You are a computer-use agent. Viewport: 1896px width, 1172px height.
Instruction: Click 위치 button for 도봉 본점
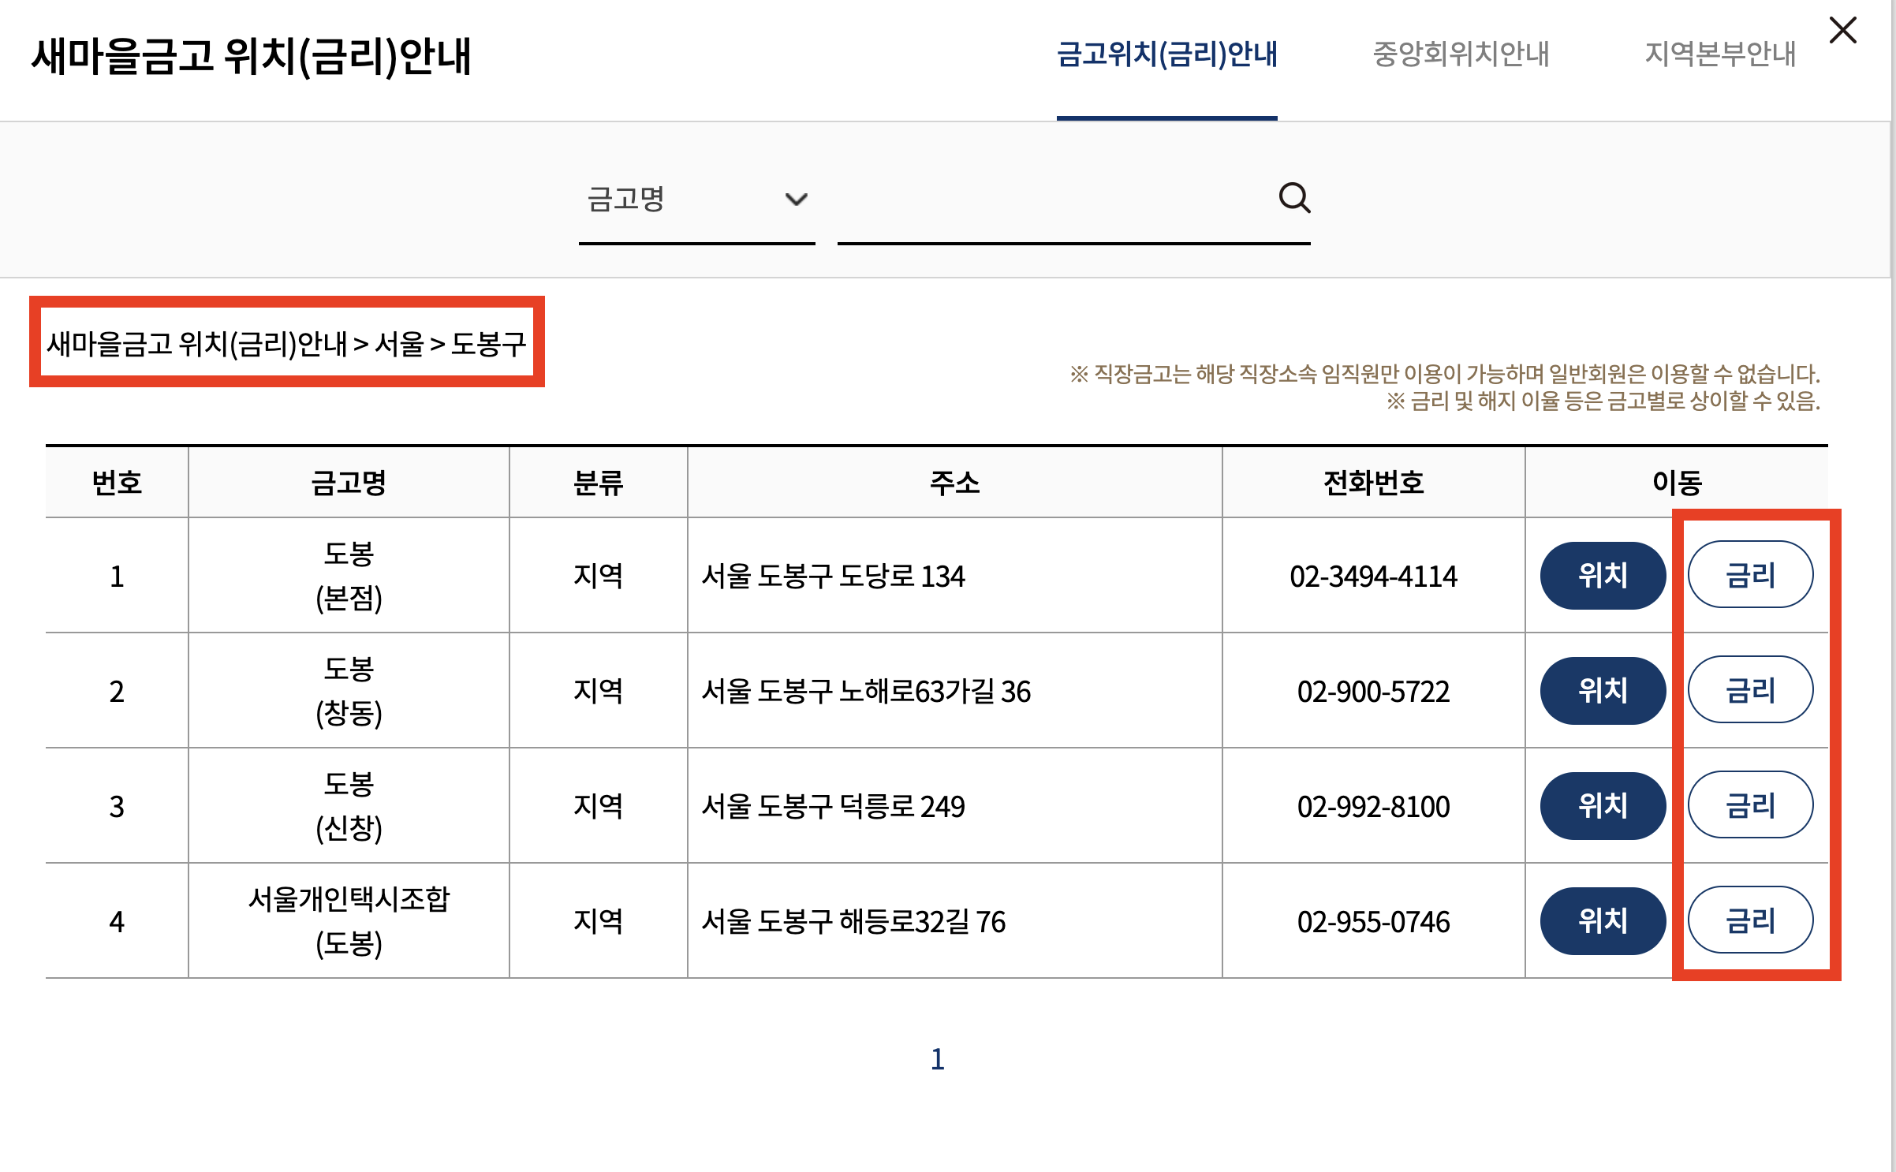(x=1602, y=576)
